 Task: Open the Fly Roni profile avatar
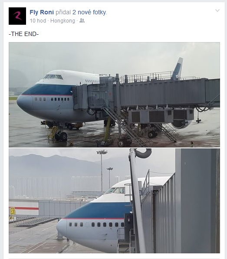17,16
